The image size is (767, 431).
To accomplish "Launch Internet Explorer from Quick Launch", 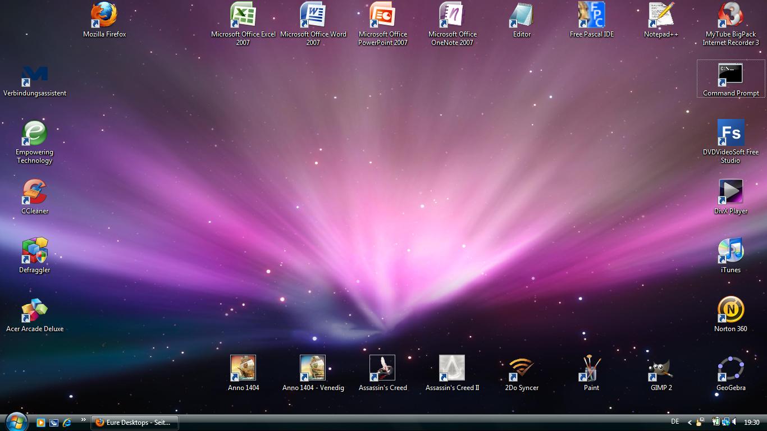I will 67,423.
